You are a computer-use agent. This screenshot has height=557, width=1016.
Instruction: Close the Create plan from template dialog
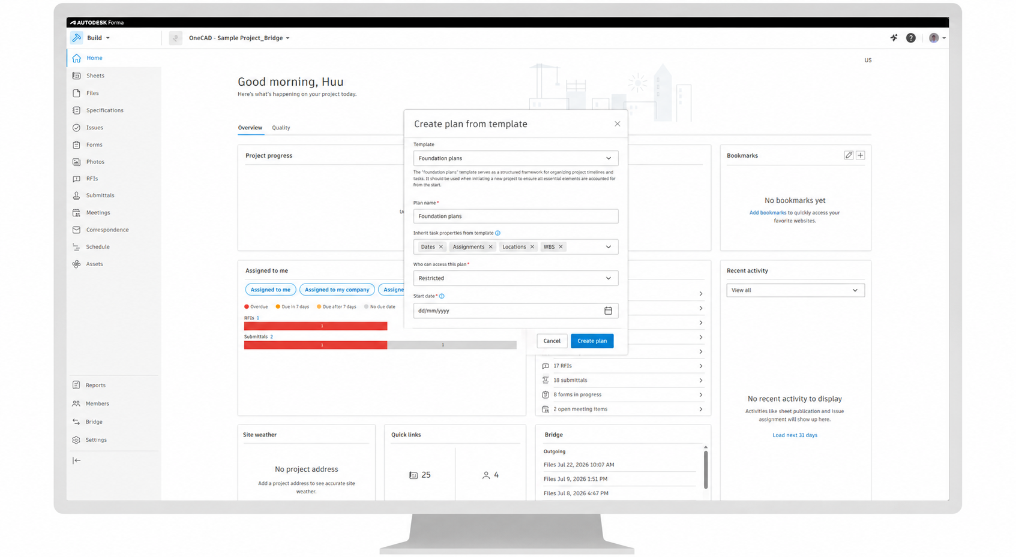tap(617, 124)
